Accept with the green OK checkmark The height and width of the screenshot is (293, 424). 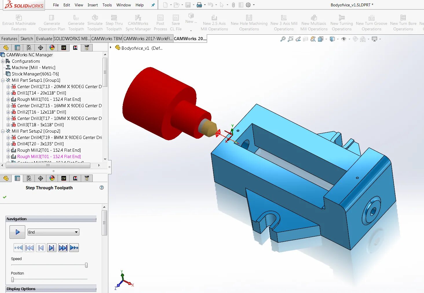[5, 197]
